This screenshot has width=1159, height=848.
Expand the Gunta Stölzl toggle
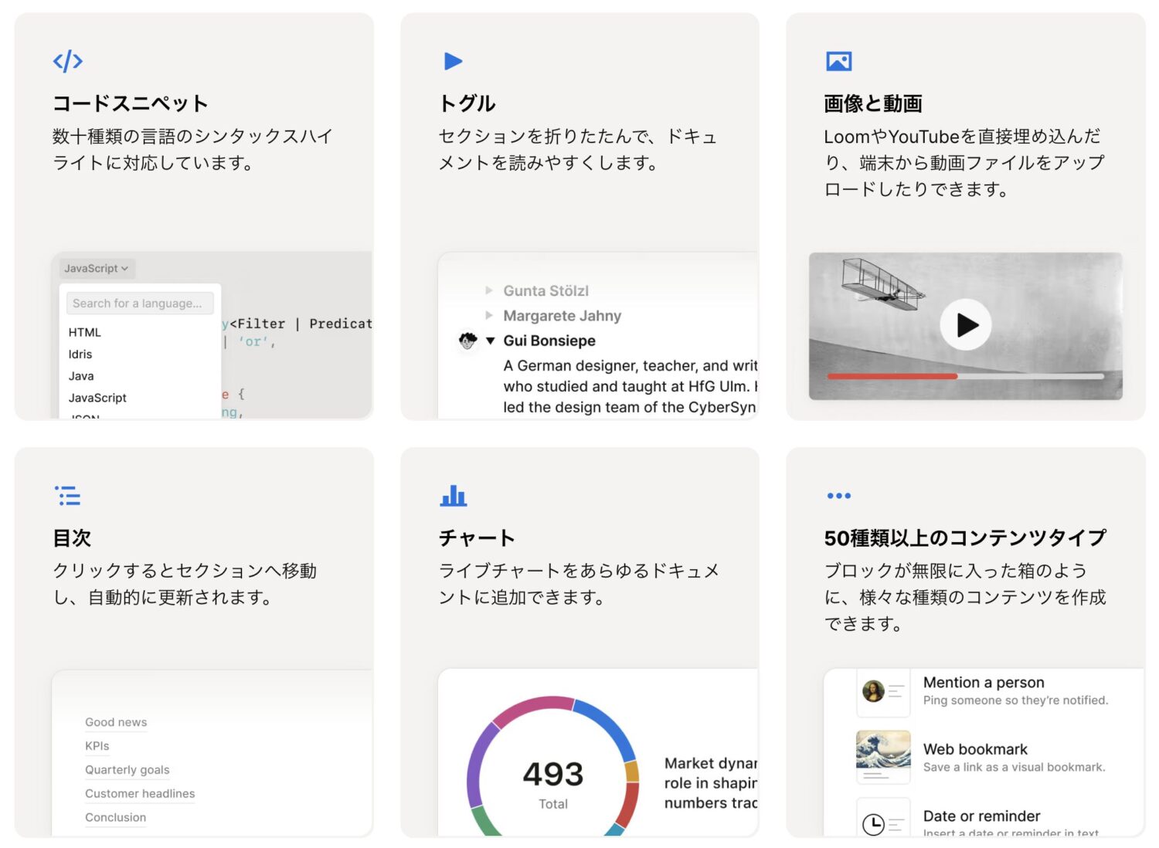pos(489,290)
